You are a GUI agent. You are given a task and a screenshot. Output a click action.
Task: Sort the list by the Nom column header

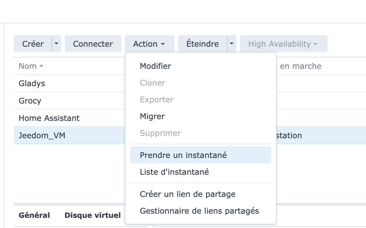[x=31, y=66]
